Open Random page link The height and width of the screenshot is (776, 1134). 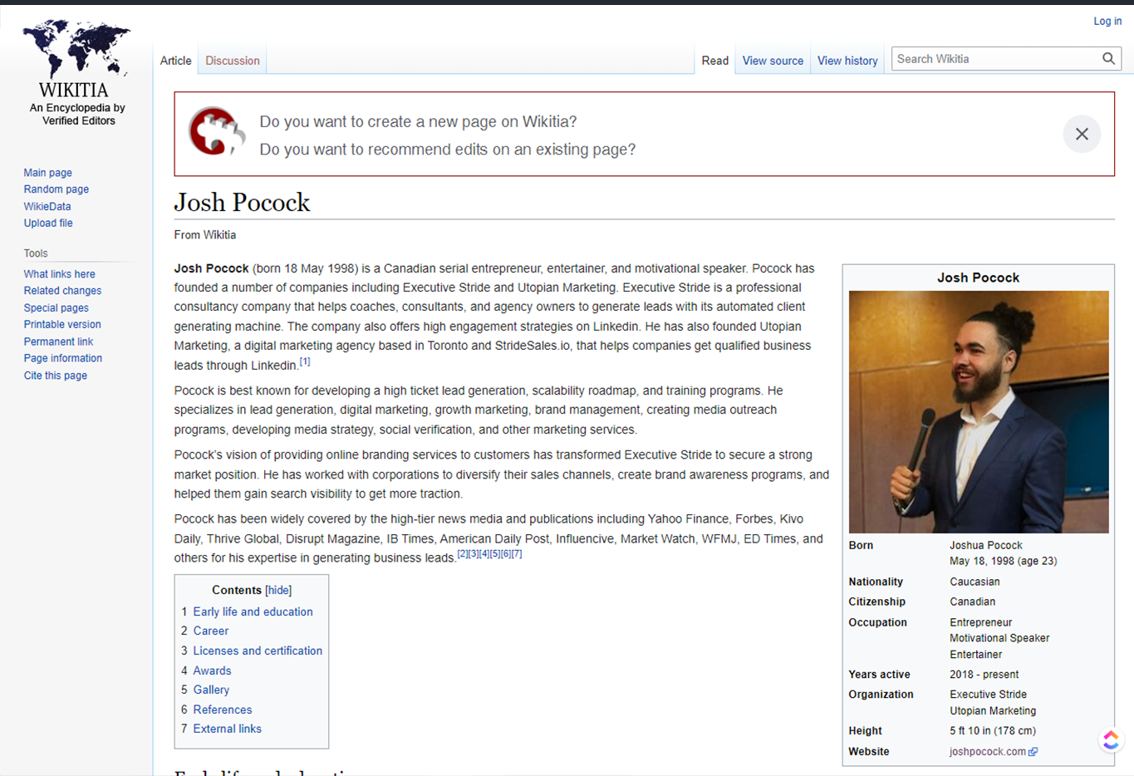(56, 189)
